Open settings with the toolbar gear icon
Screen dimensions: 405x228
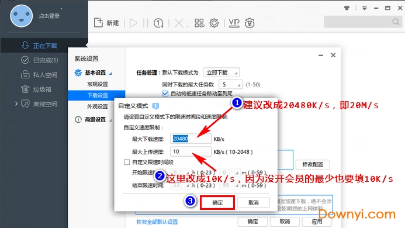tap(214, 23)
